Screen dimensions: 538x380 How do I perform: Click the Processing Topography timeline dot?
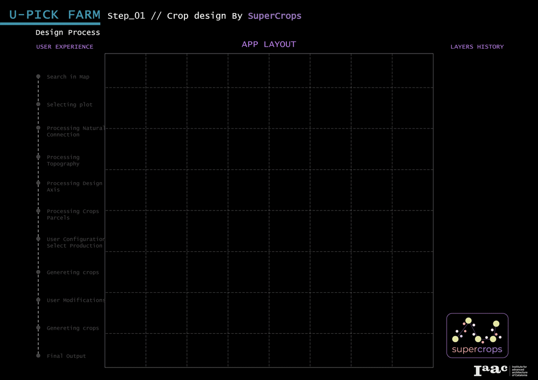38,157
